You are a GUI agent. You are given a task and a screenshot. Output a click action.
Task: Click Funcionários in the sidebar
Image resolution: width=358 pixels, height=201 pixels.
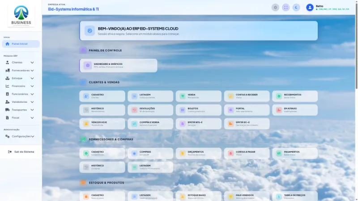pos(20,94)
